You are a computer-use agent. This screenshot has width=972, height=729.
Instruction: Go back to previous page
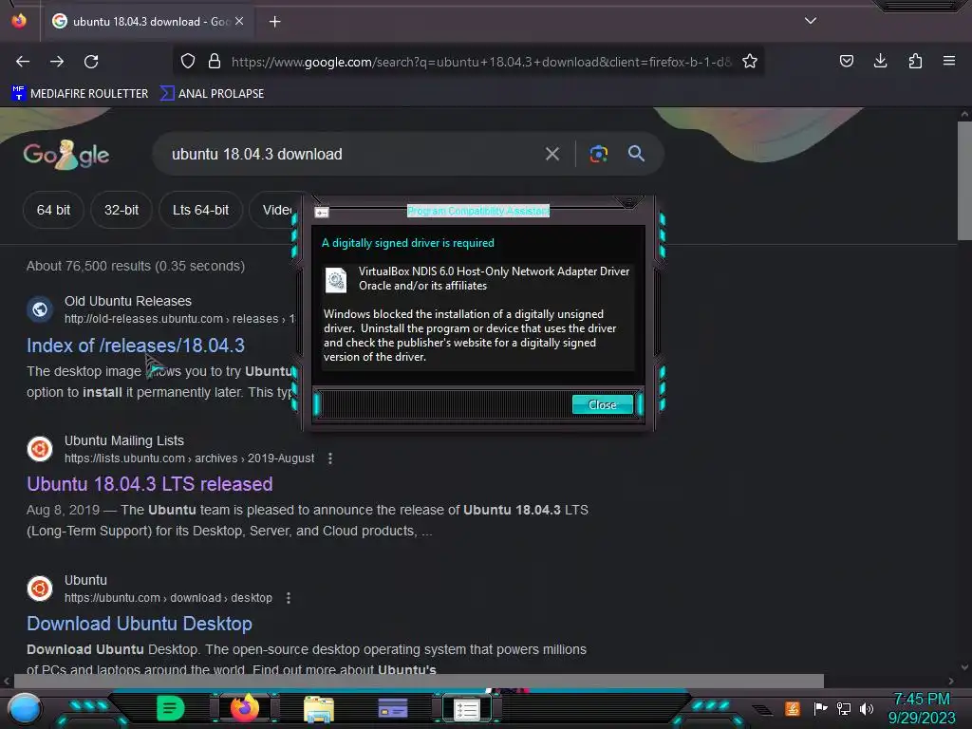click(x=23, y=62)
